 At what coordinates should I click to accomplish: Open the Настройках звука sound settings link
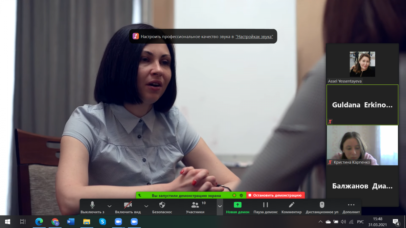pyautogui.click(x=254, y=36)
